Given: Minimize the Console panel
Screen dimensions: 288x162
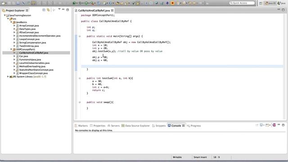Looking at the screenshot, I should pyautogui.click(x=279, y=125).
